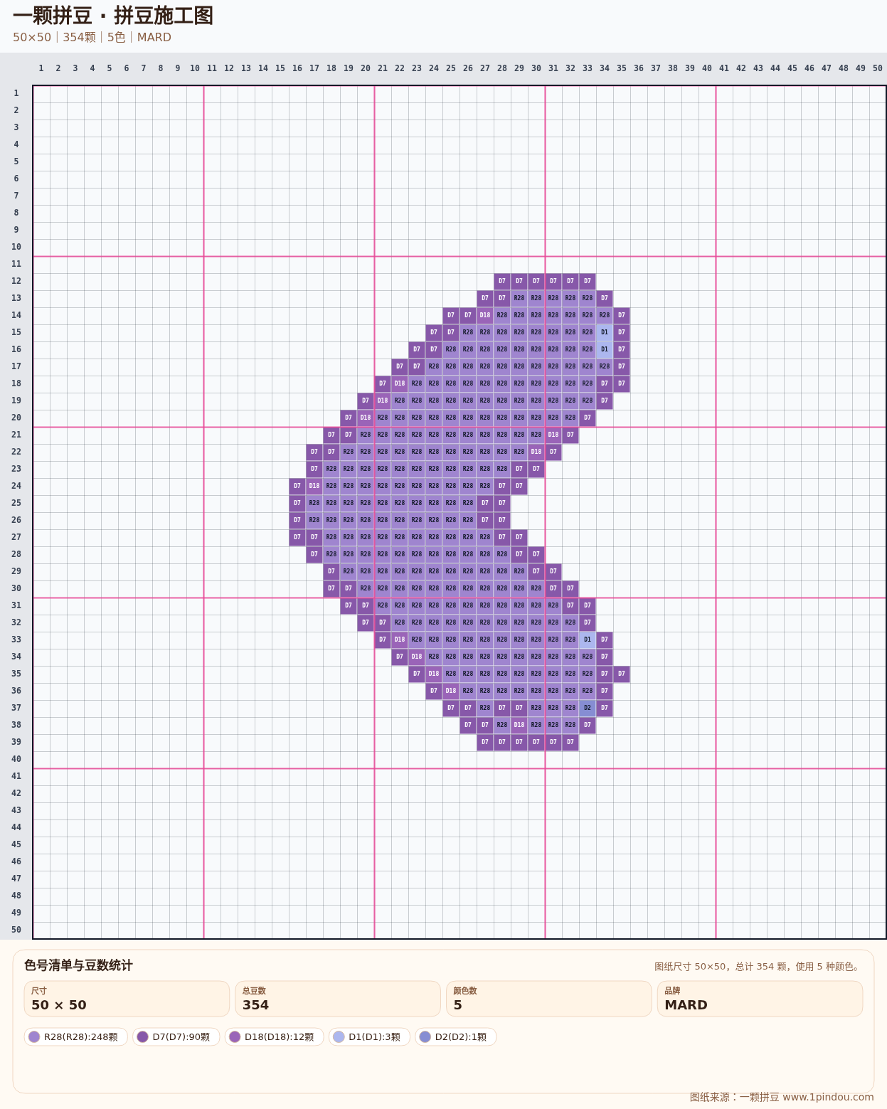This screenshot has width=887, height=1109.
Task: Click the title 一颗拼豆 · 拼豆施工图
Action: 113,16
